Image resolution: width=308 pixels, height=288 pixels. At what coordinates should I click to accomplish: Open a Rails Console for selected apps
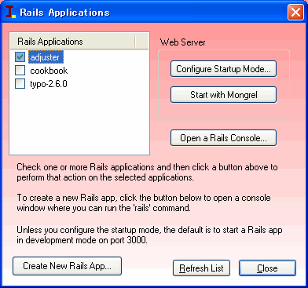[x=223, y=138]
